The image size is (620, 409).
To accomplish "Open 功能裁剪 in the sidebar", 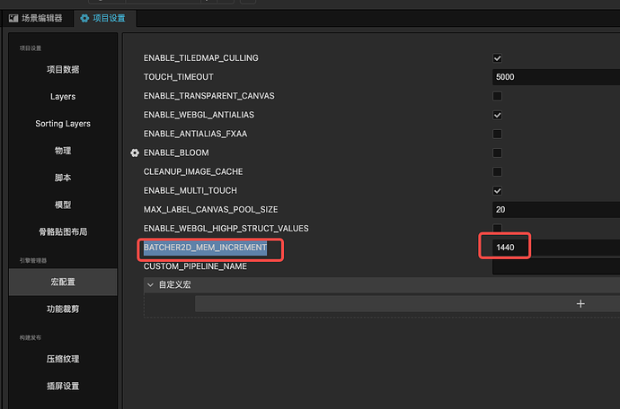I will [63, 309].
